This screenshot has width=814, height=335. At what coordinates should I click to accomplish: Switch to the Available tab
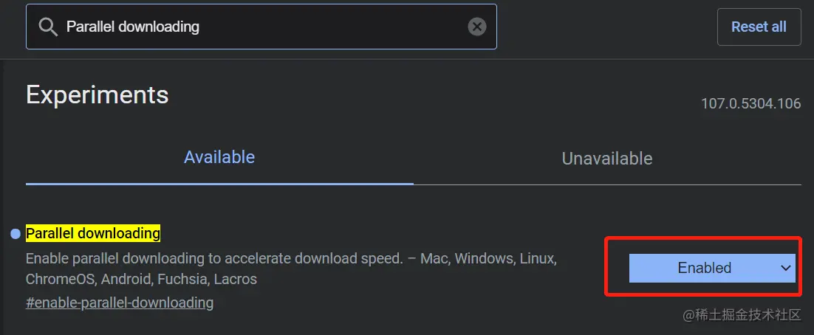[x=219, y=157]
